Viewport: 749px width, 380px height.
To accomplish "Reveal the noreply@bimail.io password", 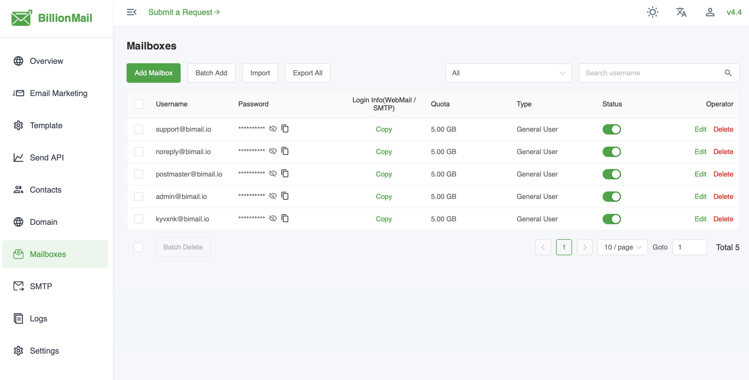I will click(x=273, y=151).
